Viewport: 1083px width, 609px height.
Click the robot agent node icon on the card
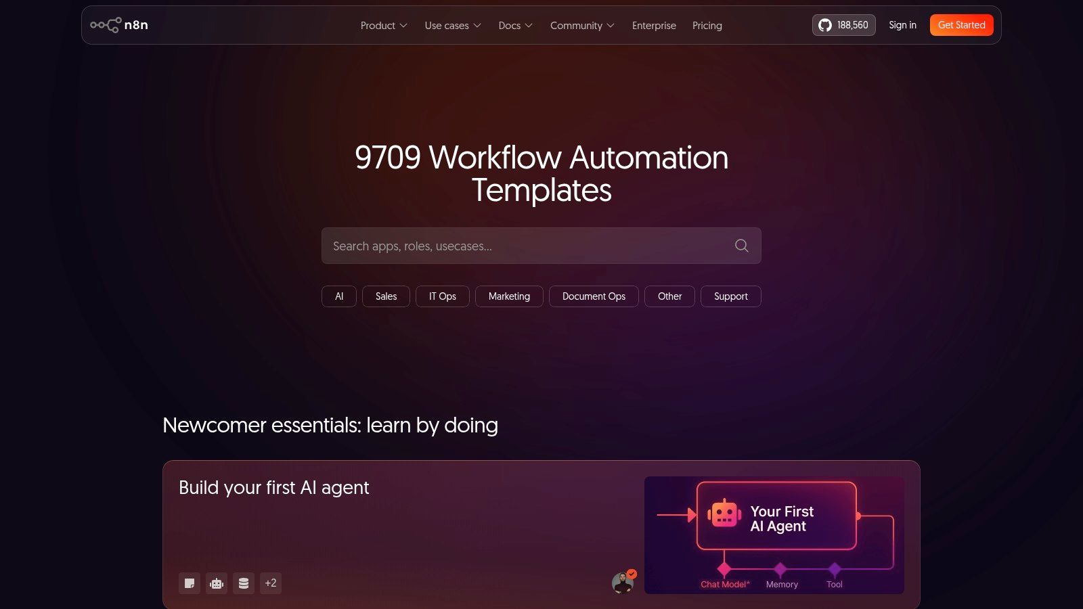pos(217,583)
